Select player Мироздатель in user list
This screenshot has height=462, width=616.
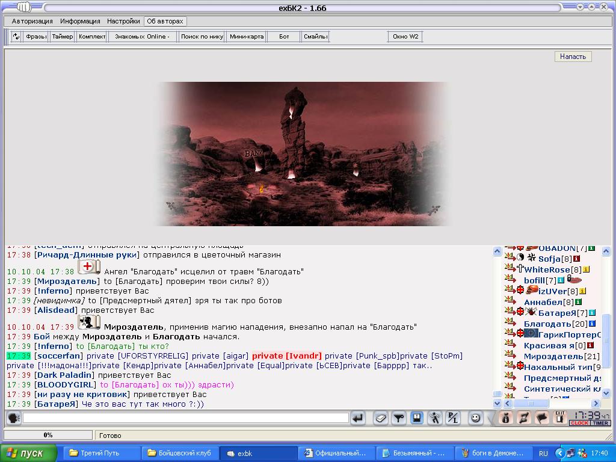(x=553, y=356)
